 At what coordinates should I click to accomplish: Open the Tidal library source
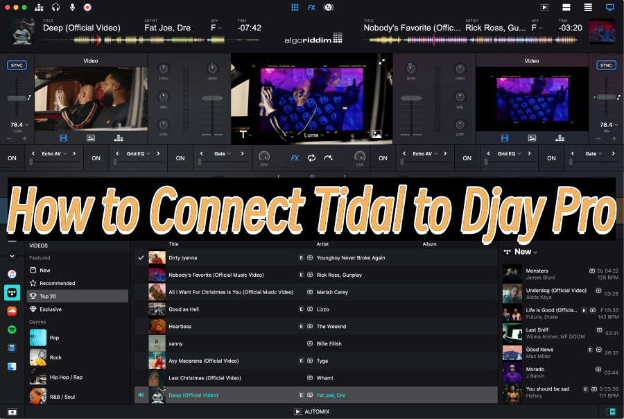12,293
